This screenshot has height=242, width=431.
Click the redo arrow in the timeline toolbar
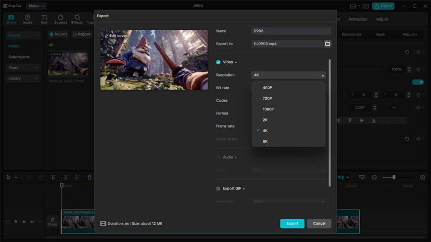[41, 177]
